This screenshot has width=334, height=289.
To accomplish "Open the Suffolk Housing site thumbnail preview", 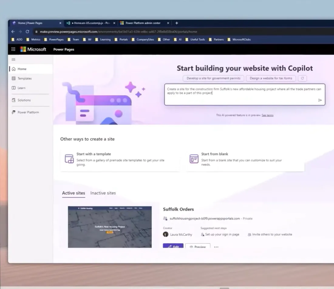I will 110,227.
